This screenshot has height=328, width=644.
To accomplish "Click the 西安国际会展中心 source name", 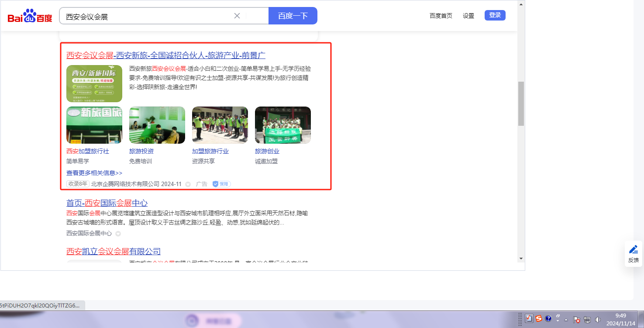I will (x=89, y=233).
